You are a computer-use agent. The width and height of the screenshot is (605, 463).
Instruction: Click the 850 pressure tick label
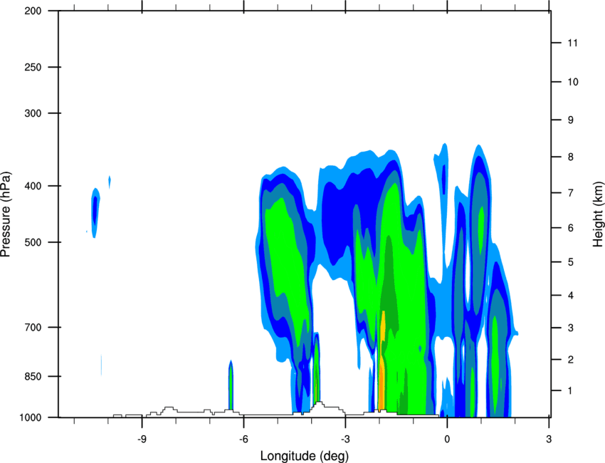(x=33, y=376)
